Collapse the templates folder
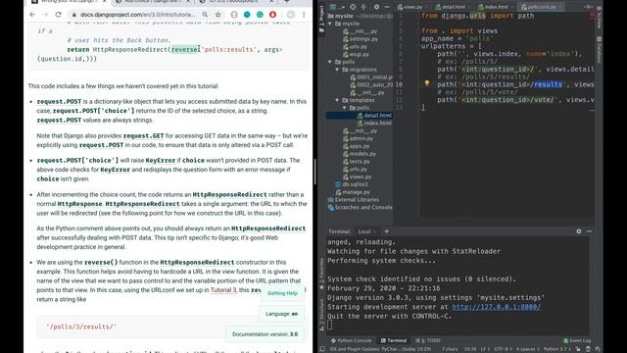Screen dimensions: 627x353 point(337,100)
